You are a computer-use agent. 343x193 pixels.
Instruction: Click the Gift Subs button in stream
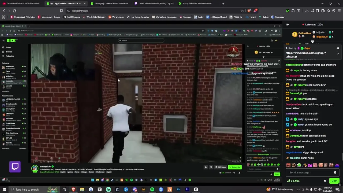pos(221,167)
